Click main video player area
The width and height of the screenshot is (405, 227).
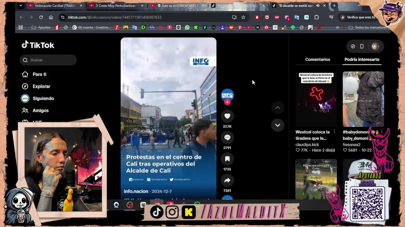pyautogui.click(x=168, y=118)
